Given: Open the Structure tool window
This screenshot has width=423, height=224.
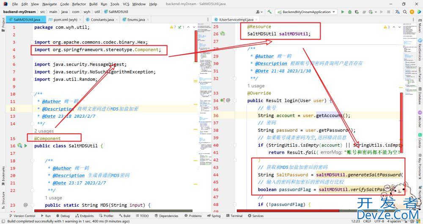Looking at the screenshot, I should 3,200.
